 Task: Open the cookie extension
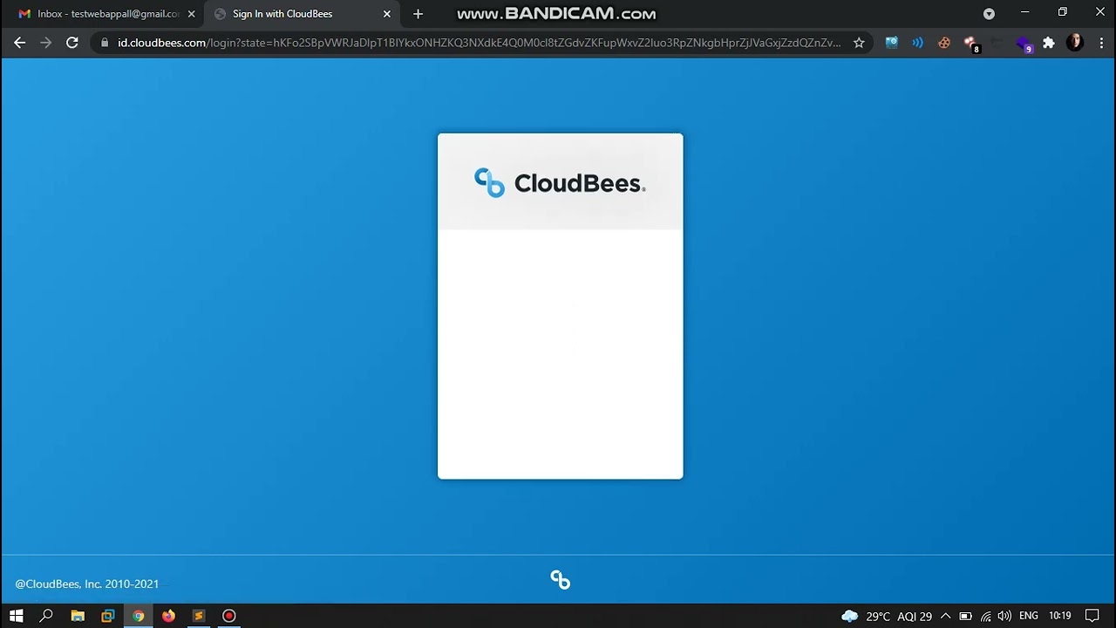tap(943, 43)
